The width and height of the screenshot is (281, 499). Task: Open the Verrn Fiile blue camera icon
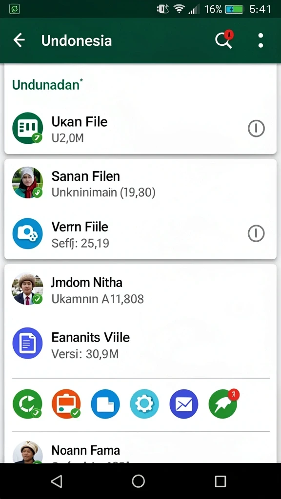point(27,233)
